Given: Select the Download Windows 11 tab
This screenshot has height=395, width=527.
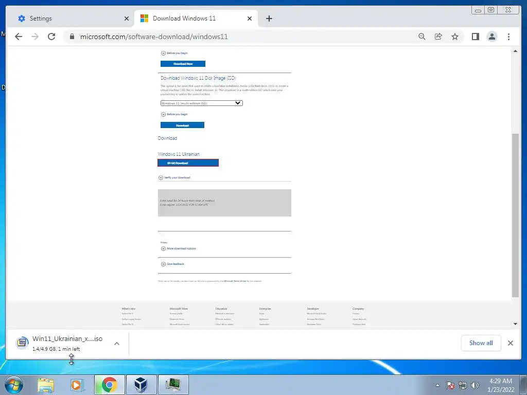Looking at the screenshot, I should tap(196, 19).
